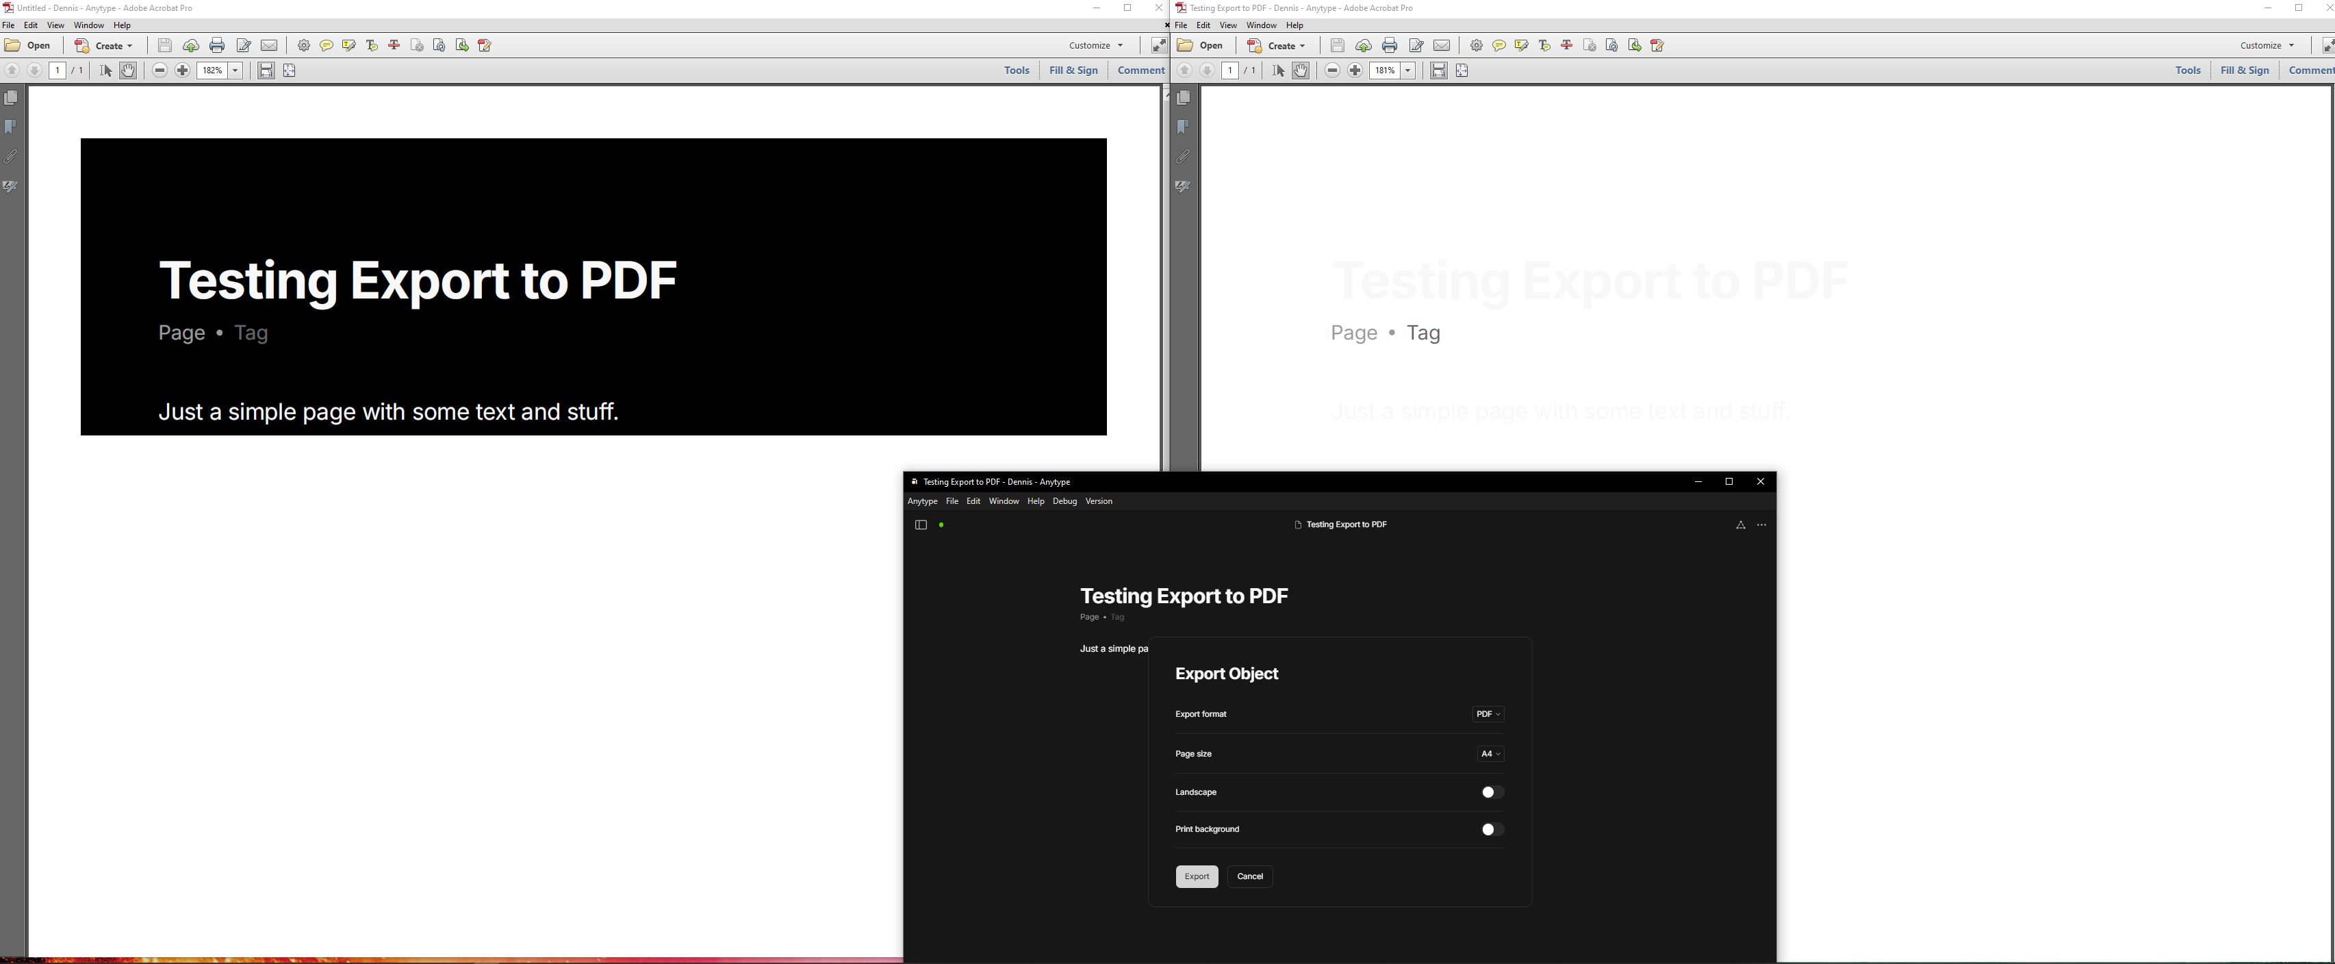
Task: Click Anytype three-dots more menu
Action: pyautogui.click(x=1762, y=525)
